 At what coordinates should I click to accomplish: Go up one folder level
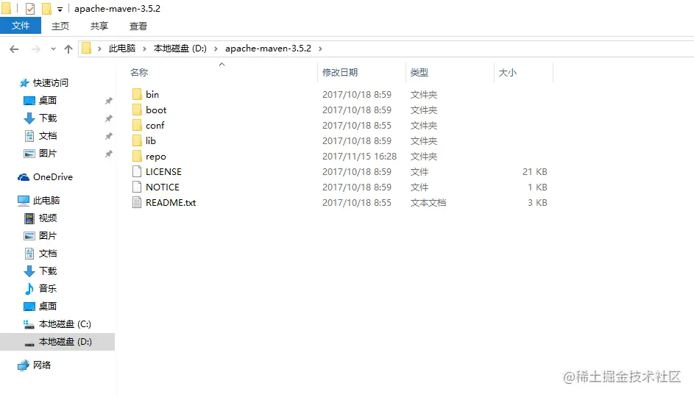coord(68,49)
